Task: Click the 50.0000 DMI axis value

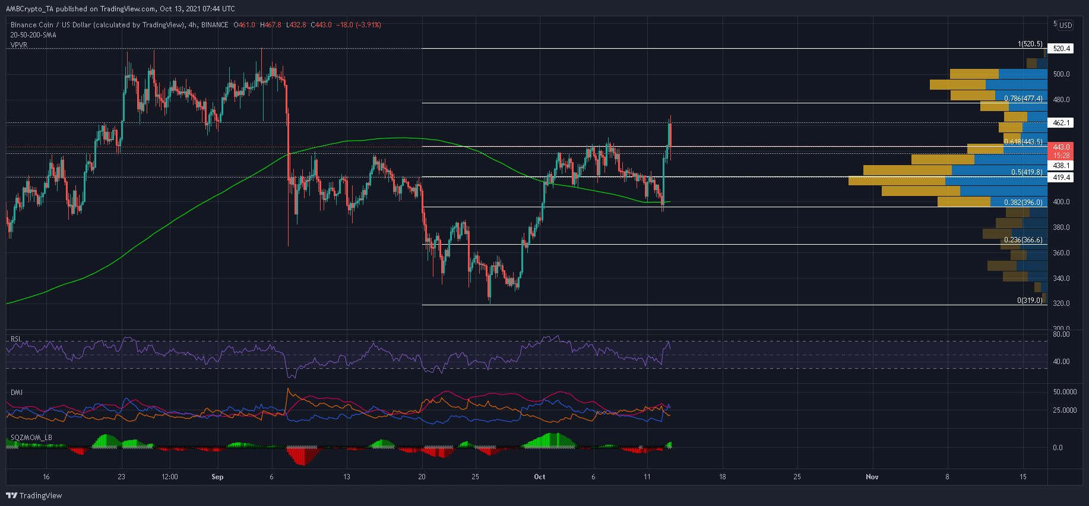Action: tap(1065, 392)
